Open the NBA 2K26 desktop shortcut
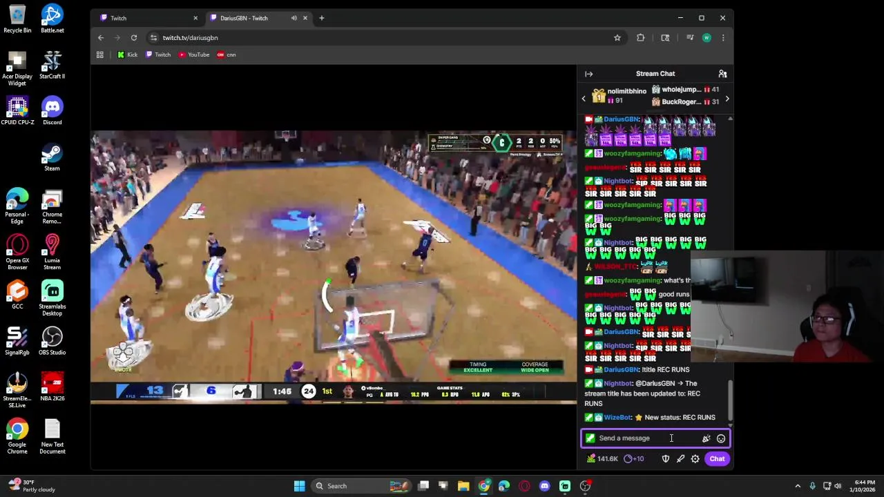Image resolution: width=884 pixels, height=497 pixels. pos(52,387)
